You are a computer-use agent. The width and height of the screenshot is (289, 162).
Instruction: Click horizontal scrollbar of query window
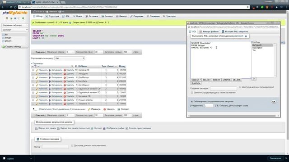(x=233, y=116)
